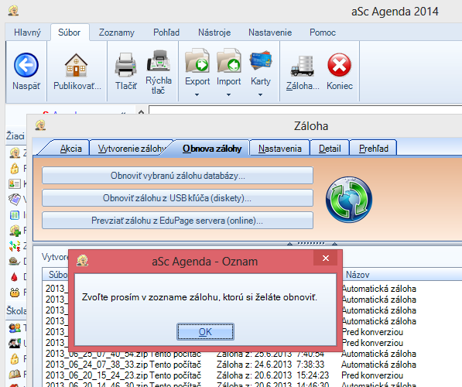Screen dimensions: 462x387
Task: Click Záloha z: 20.6.2013 15:24:23 cell
Action: [272, 375]
